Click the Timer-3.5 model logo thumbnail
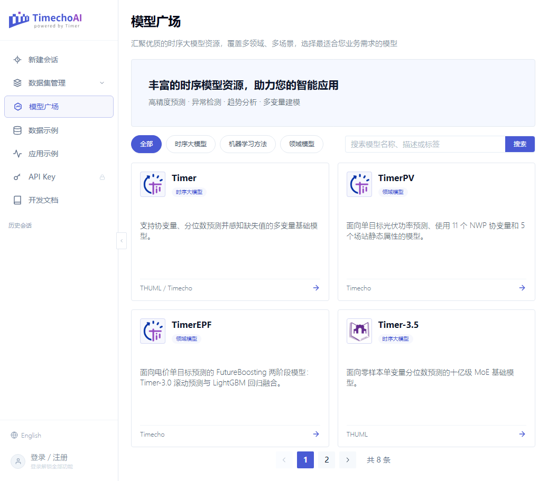This screenshot has width=548, height=481. (359, 331)
